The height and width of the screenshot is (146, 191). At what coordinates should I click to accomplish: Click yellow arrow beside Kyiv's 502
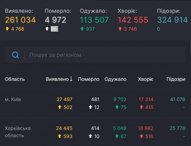click(59, 107)
